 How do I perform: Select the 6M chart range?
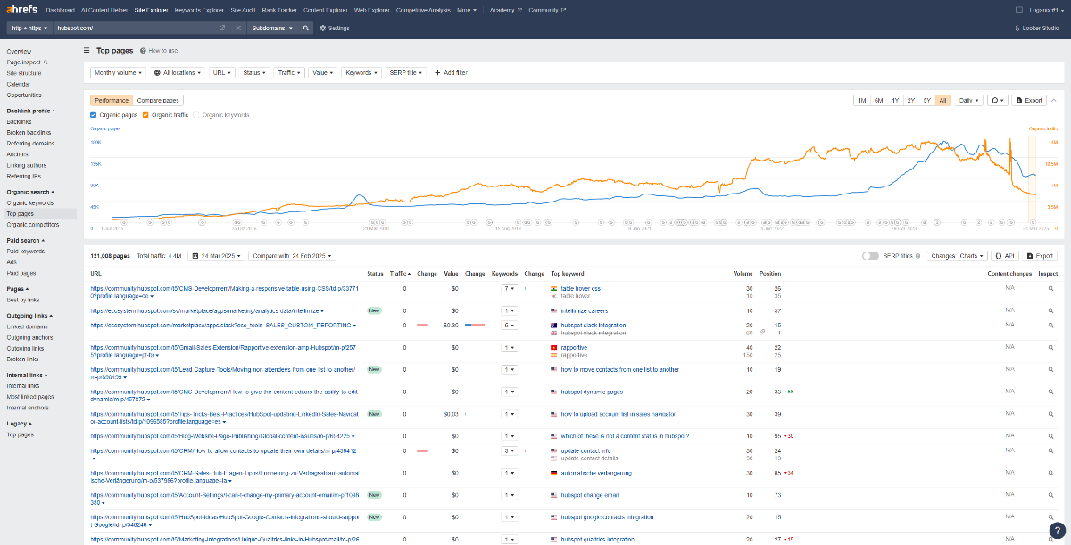[878, 101]
